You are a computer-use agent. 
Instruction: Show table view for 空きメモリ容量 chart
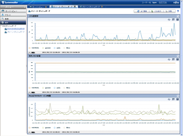click(173, 60)
